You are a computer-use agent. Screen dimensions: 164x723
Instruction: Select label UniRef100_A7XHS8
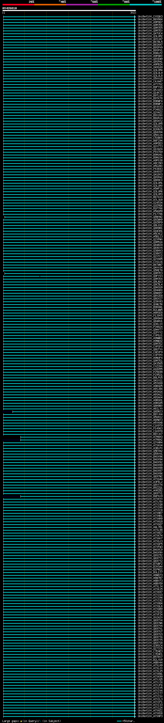click(150, 714)
